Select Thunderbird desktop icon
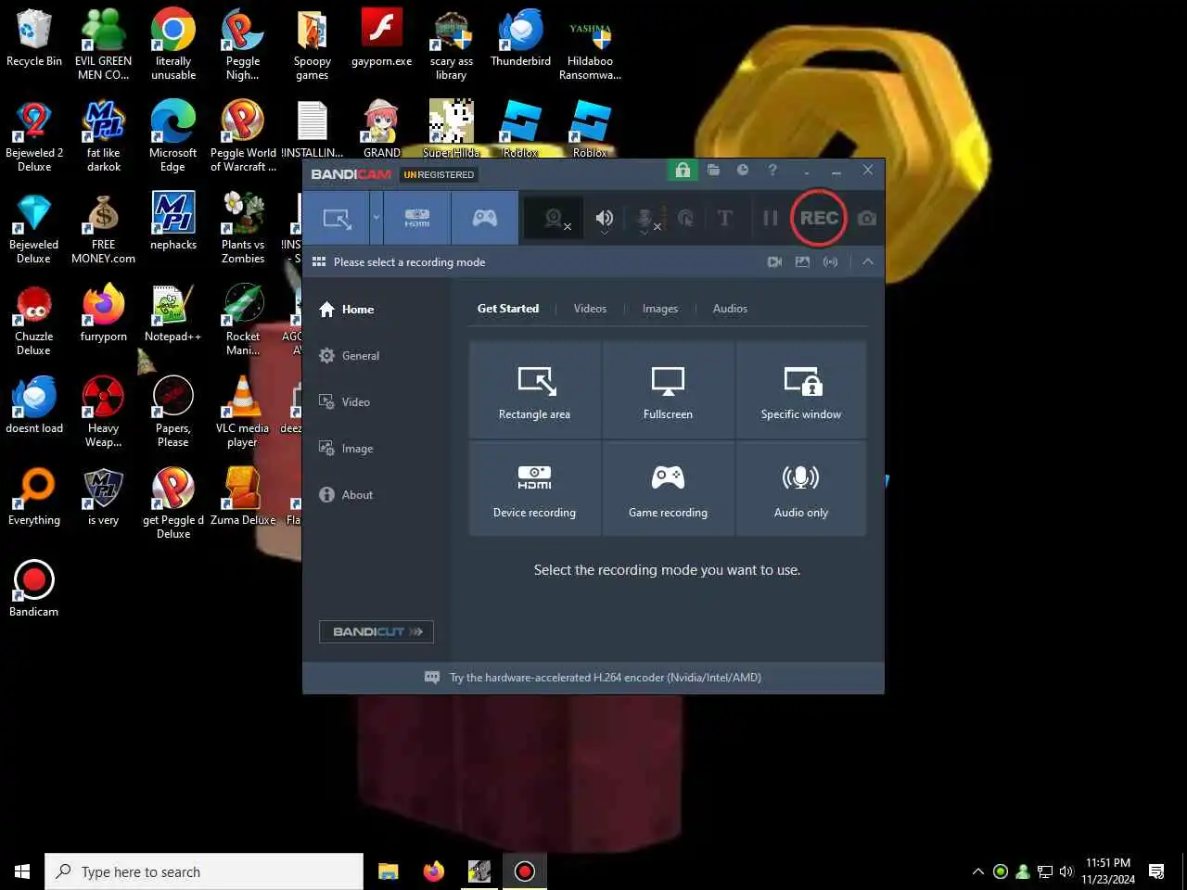 click(520, 39)
